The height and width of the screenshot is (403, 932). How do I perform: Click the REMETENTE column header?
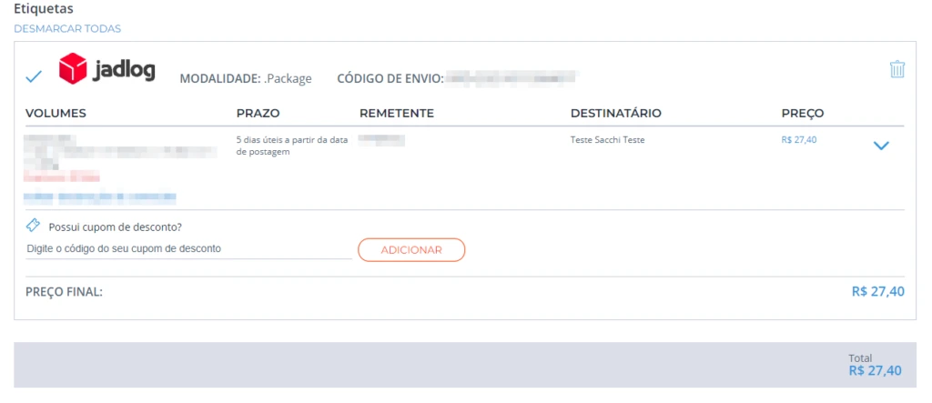pyautogui.click(x=397, y=114)
